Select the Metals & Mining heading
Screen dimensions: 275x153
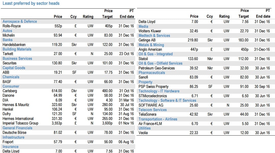[151, 45]
